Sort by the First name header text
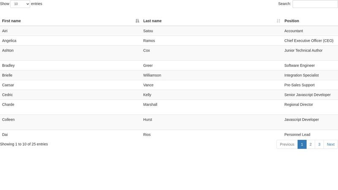The image size is (338, 190). coord(11,21)
